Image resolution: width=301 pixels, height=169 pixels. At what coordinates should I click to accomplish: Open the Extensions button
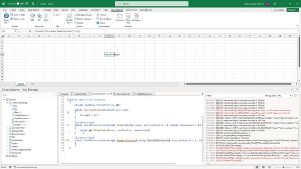point(120,17)
